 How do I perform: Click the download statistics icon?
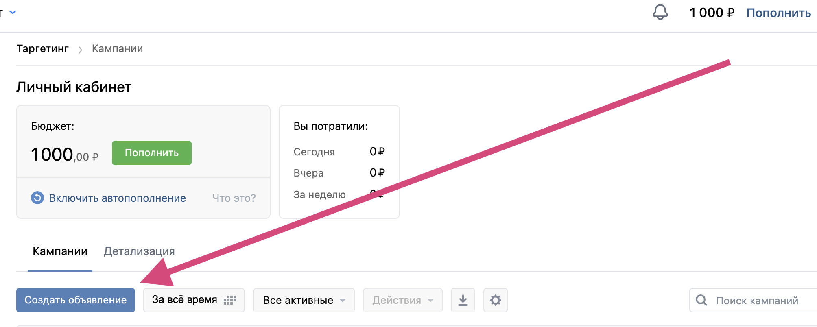[463, 300]
